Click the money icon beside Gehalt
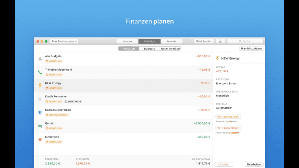Screen dimensions: 299x168 coord(40,126)
